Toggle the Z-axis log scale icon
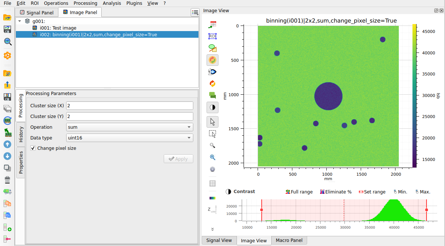 coord(212,210)
